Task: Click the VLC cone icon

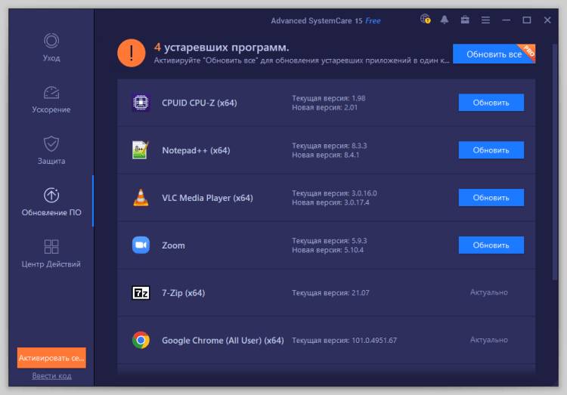Action: coord(141,198)
